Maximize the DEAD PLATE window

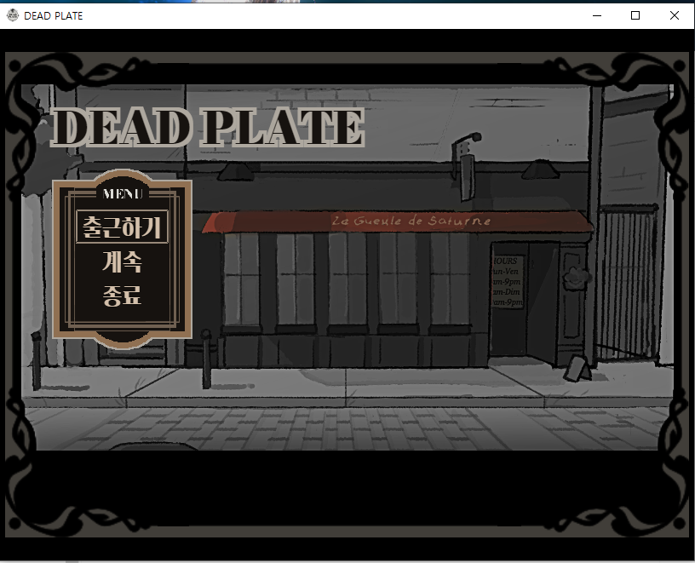635,15
